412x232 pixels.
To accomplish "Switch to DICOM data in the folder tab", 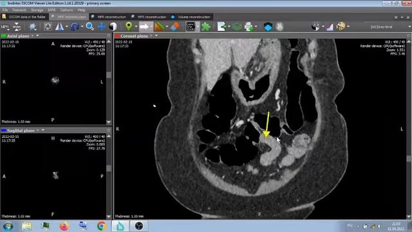I will 24,17.
